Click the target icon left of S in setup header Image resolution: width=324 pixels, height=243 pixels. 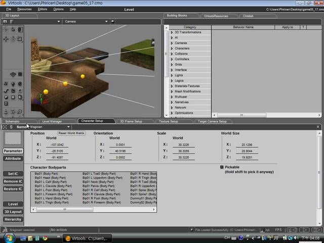(5, 127)
